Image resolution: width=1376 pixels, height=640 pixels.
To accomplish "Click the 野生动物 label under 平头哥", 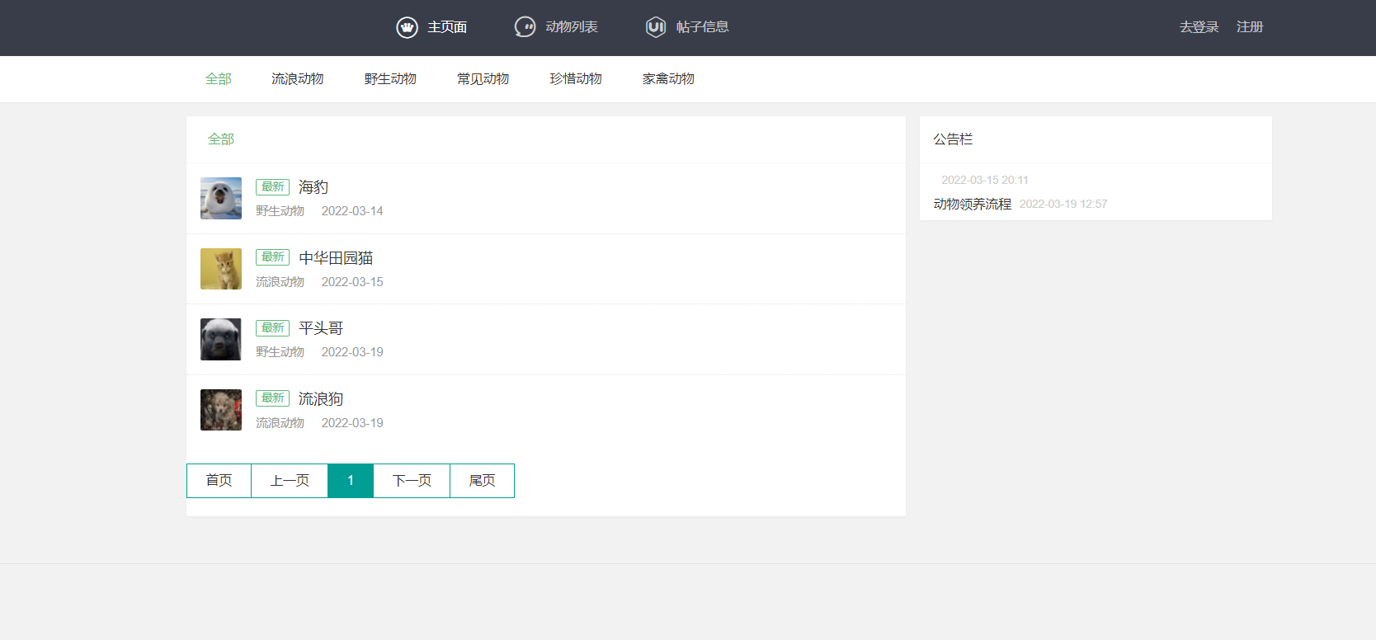I will click(x=280, y=352).
